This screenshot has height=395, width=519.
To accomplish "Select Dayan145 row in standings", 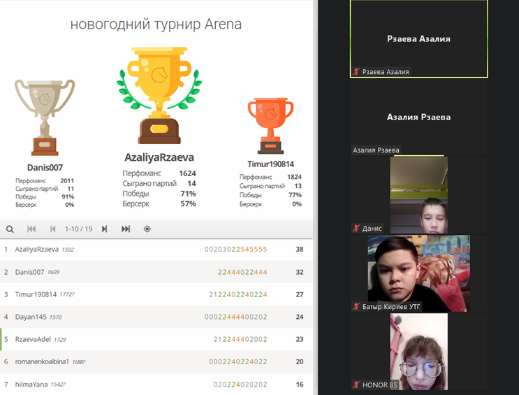I will coord(31,317).
